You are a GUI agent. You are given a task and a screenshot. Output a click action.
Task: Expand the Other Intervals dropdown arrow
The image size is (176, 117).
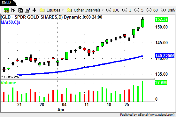(x=103, y=10)
